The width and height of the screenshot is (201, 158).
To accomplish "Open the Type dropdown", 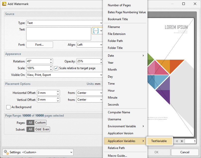I will pyautogui.click(x=65, y=23).
